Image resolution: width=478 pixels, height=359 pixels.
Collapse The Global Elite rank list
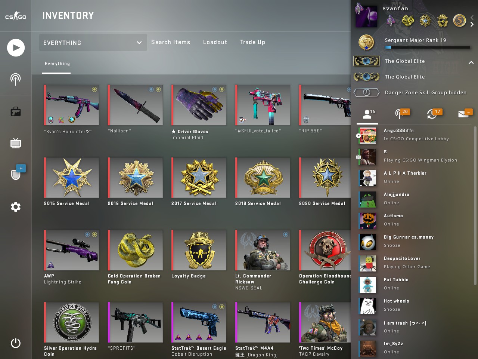(x=471, y=62)
